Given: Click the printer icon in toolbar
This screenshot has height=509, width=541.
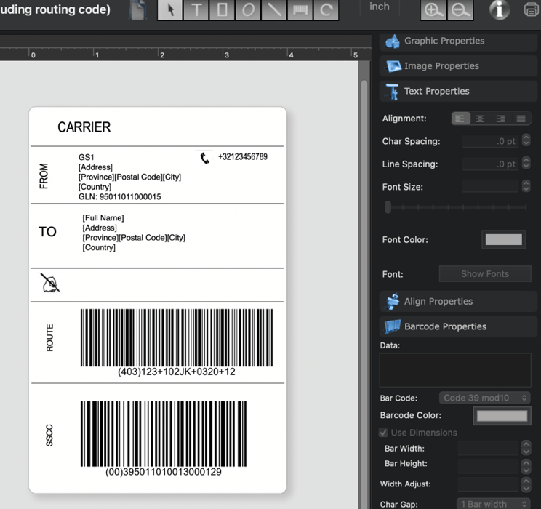Looking at the screenshot, I should pos(532,9).
